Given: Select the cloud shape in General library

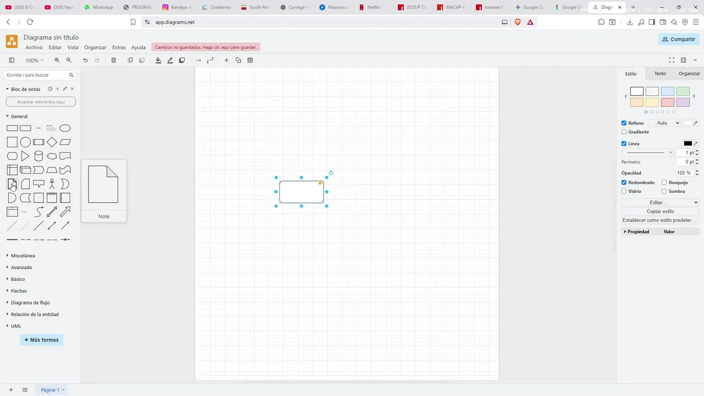Looking at the screenshot, I should (x=52, y=156).
